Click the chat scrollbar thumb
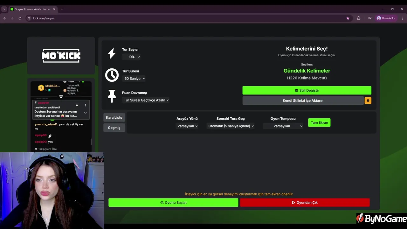The image size is (407, 229). (x=91, y=142)
